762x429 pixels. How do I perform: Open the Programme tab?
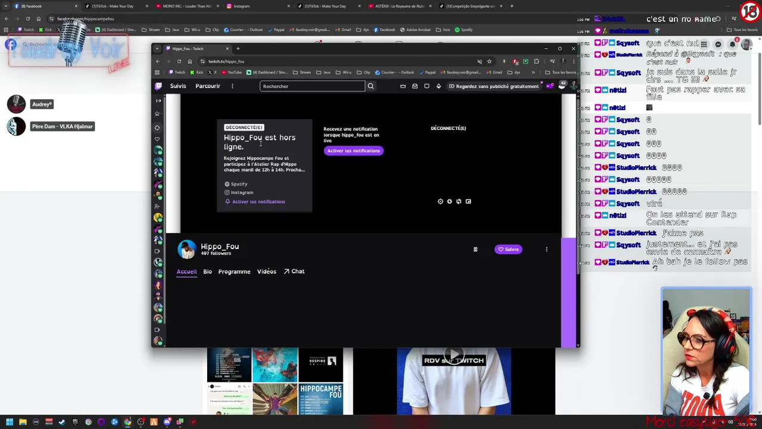coord(234,272)
